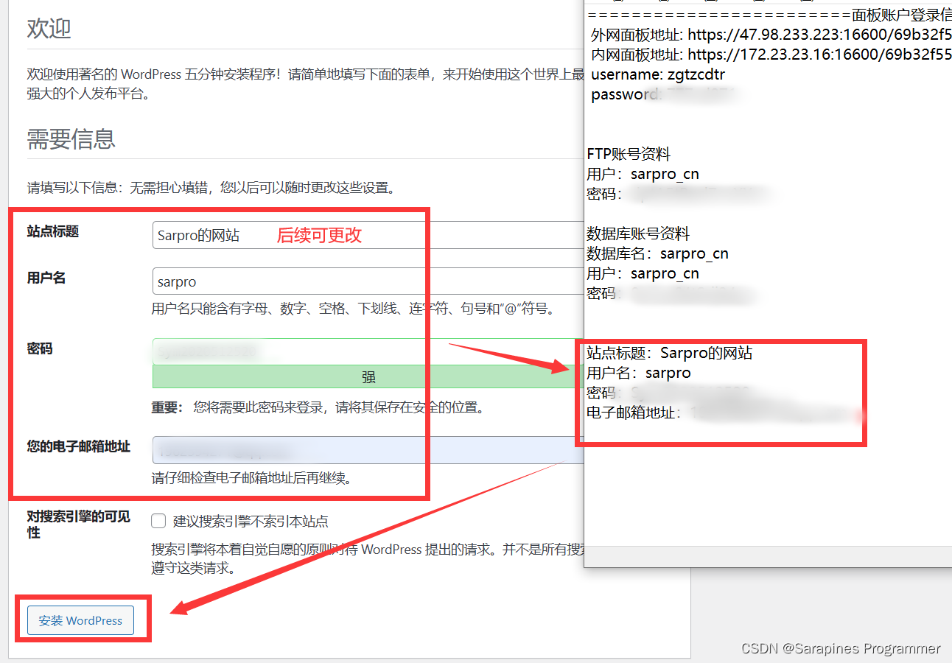Click the 数据库账号资料 line in the notepad
952x663 pixels.
coord(638,234)
